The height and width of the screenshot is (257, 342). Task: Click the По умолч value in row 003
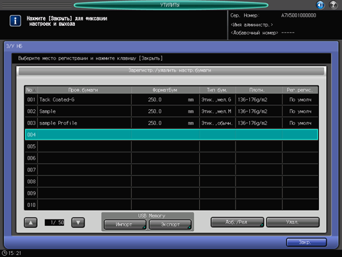point(300,123)
